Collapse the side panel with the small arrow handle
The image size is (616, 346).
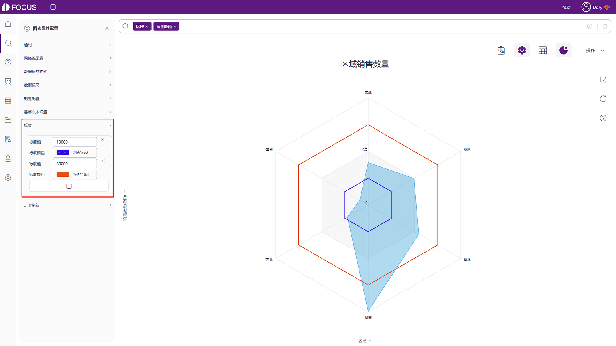[124, 191]
